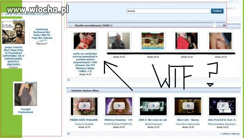The image size is (244, 138).
Task: Play the Blue Cafe - Buena video
Action: pos(188,106)
